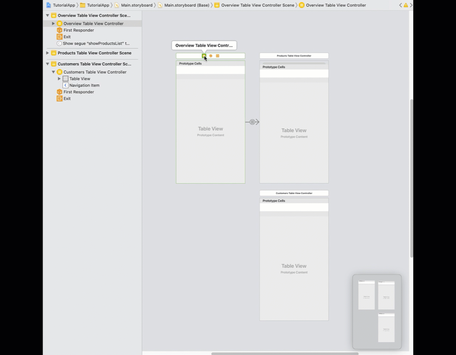Collapse the Customers Table View Controller Scene
This screenshot has width=456, height=355.
point(47,64)
